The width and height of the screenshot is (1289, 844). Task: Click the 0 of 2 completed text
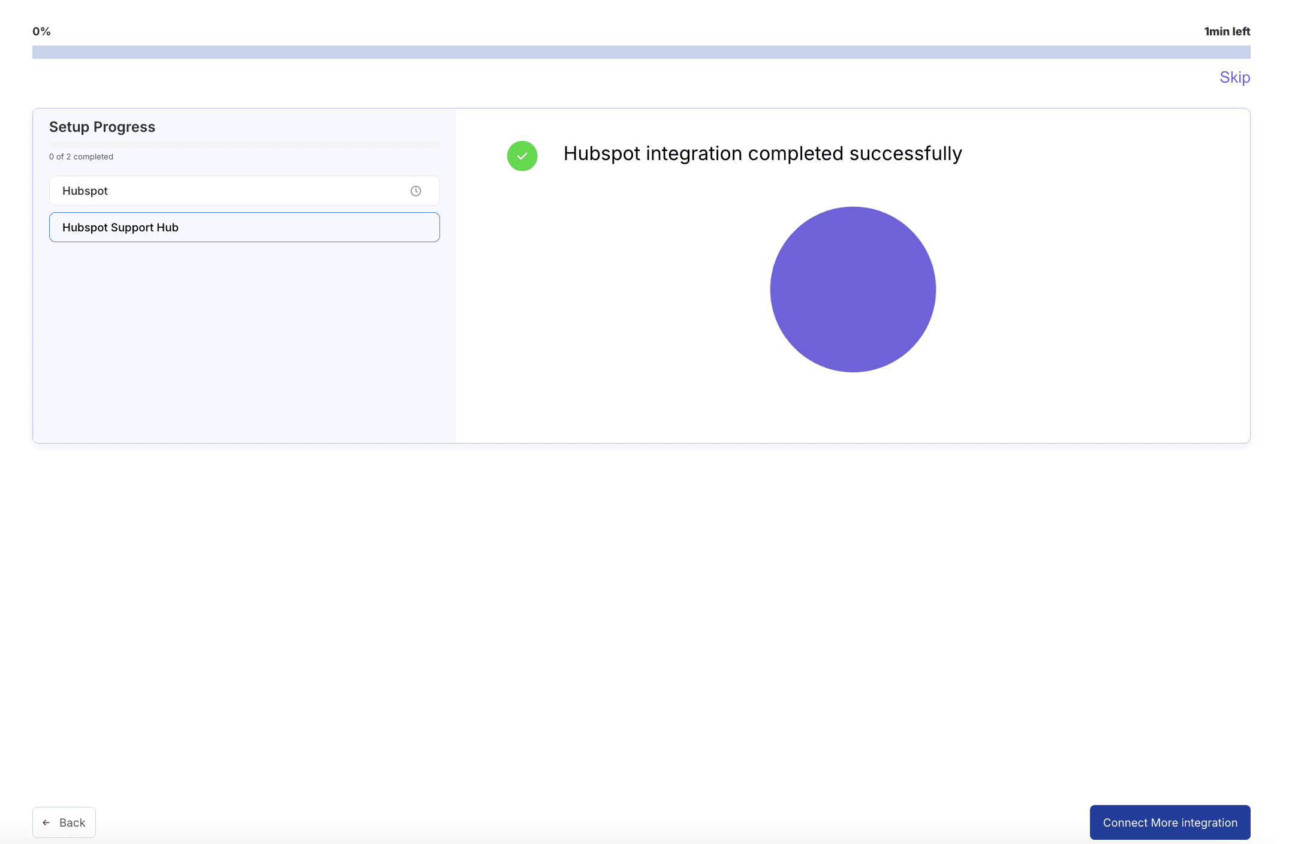pos(81,156)
